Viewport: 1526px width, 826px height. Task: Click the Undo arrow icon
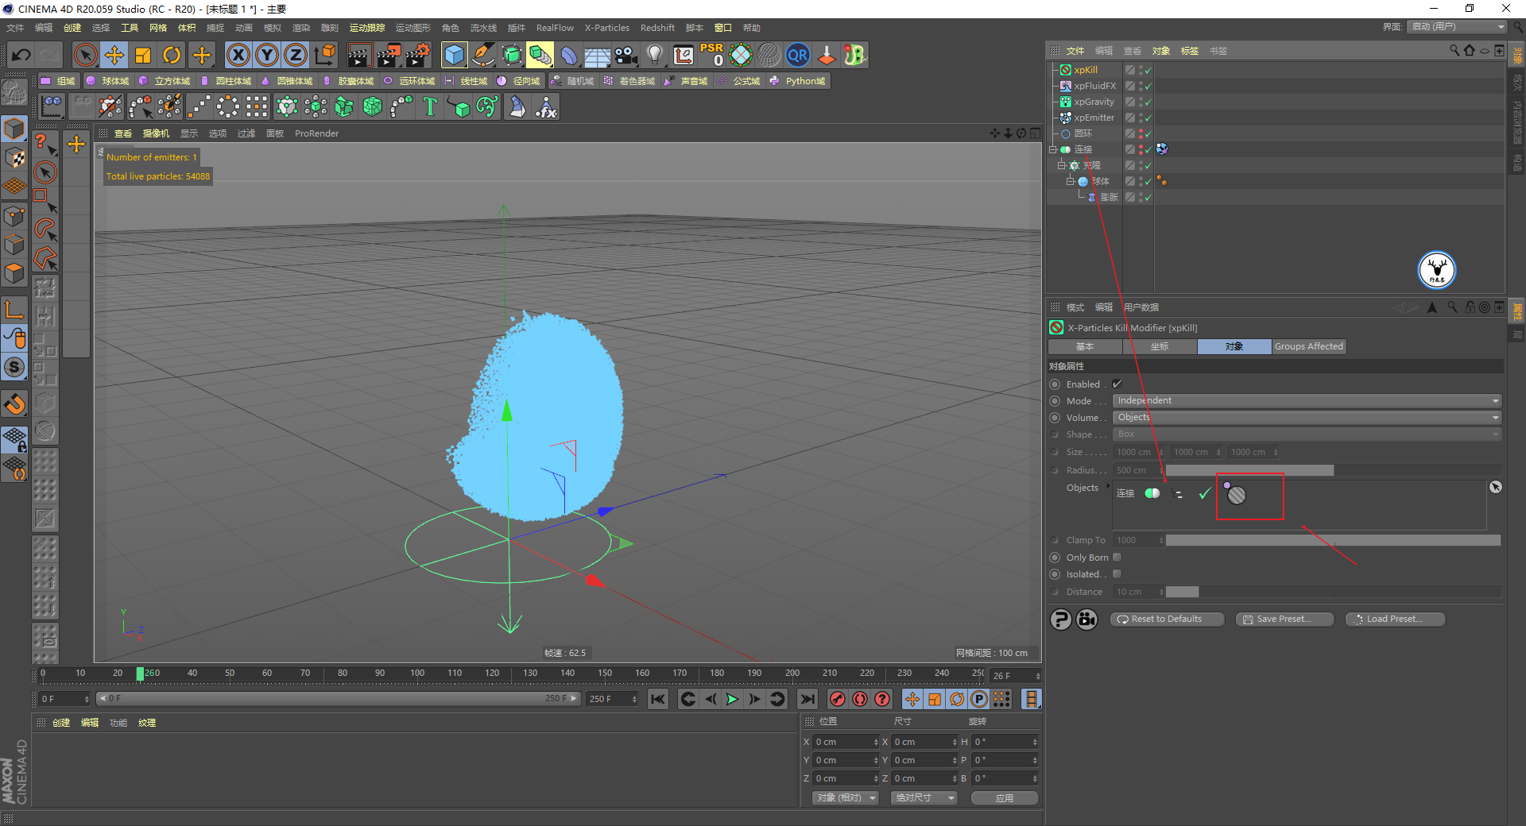pos(21,55)
